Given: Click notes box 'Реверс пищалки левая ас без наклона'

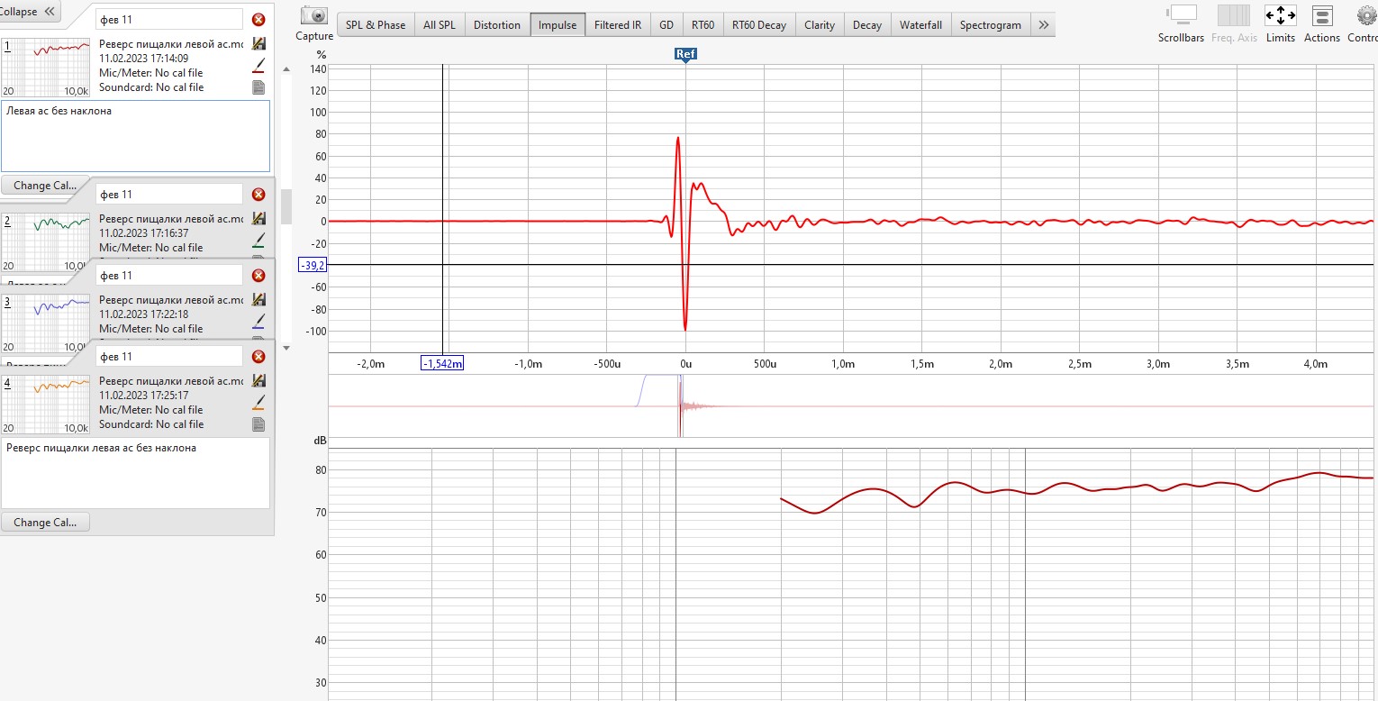Looking at the screenshot, I should point(135,472).
